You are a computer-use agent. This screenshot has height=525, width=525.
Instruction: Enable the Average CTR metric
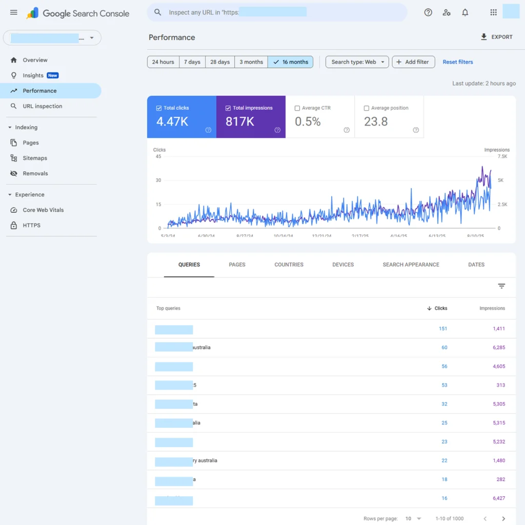coord(297,108)
